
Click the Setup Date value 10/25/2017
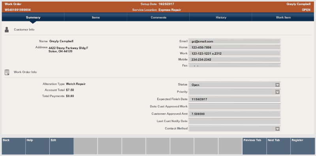point(166,4)
